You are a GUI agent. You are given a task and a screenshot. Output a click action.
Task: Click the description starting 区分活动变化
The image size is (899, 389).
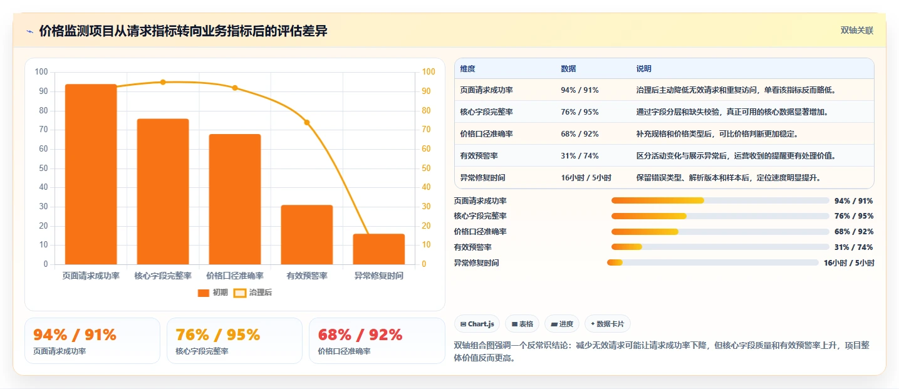735,155
